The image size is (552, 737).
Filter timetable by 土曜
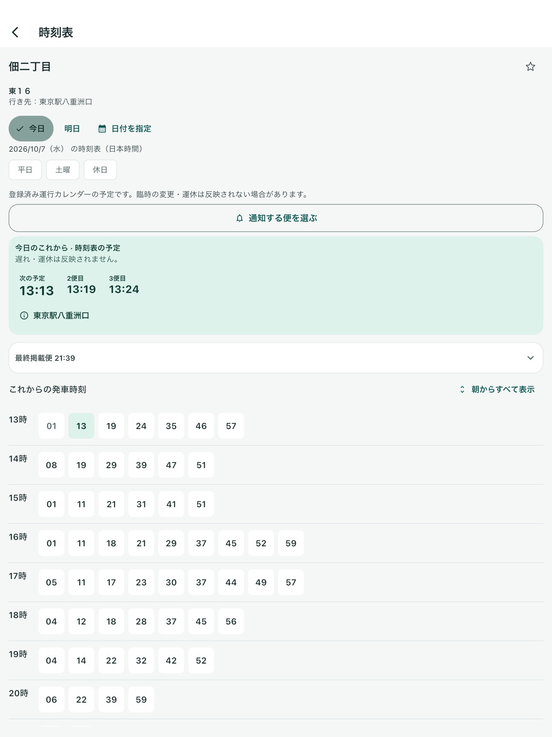pyautogui.click(x=63, y=170)
